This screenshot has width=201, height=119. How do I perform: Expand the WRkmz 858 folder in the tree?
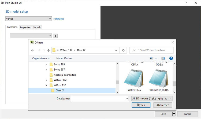click(46, 80)
